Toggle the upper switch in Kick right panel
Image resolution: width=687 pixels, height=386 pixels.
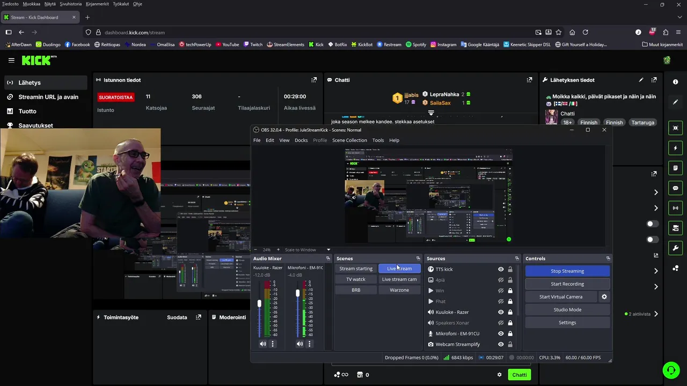[x=652, y=224]
